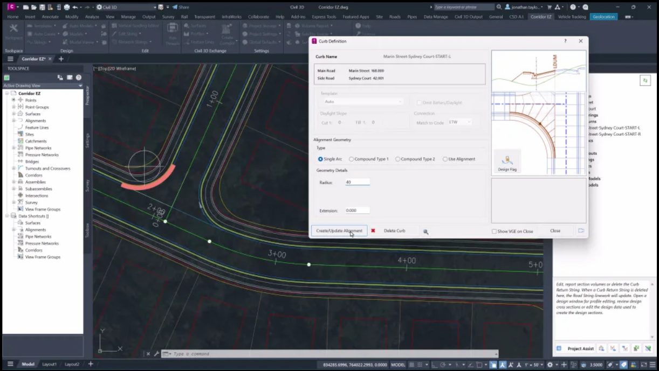
Task: Switch to the Vehicle Tracking ribbon tab
Action: pos(572,17)
